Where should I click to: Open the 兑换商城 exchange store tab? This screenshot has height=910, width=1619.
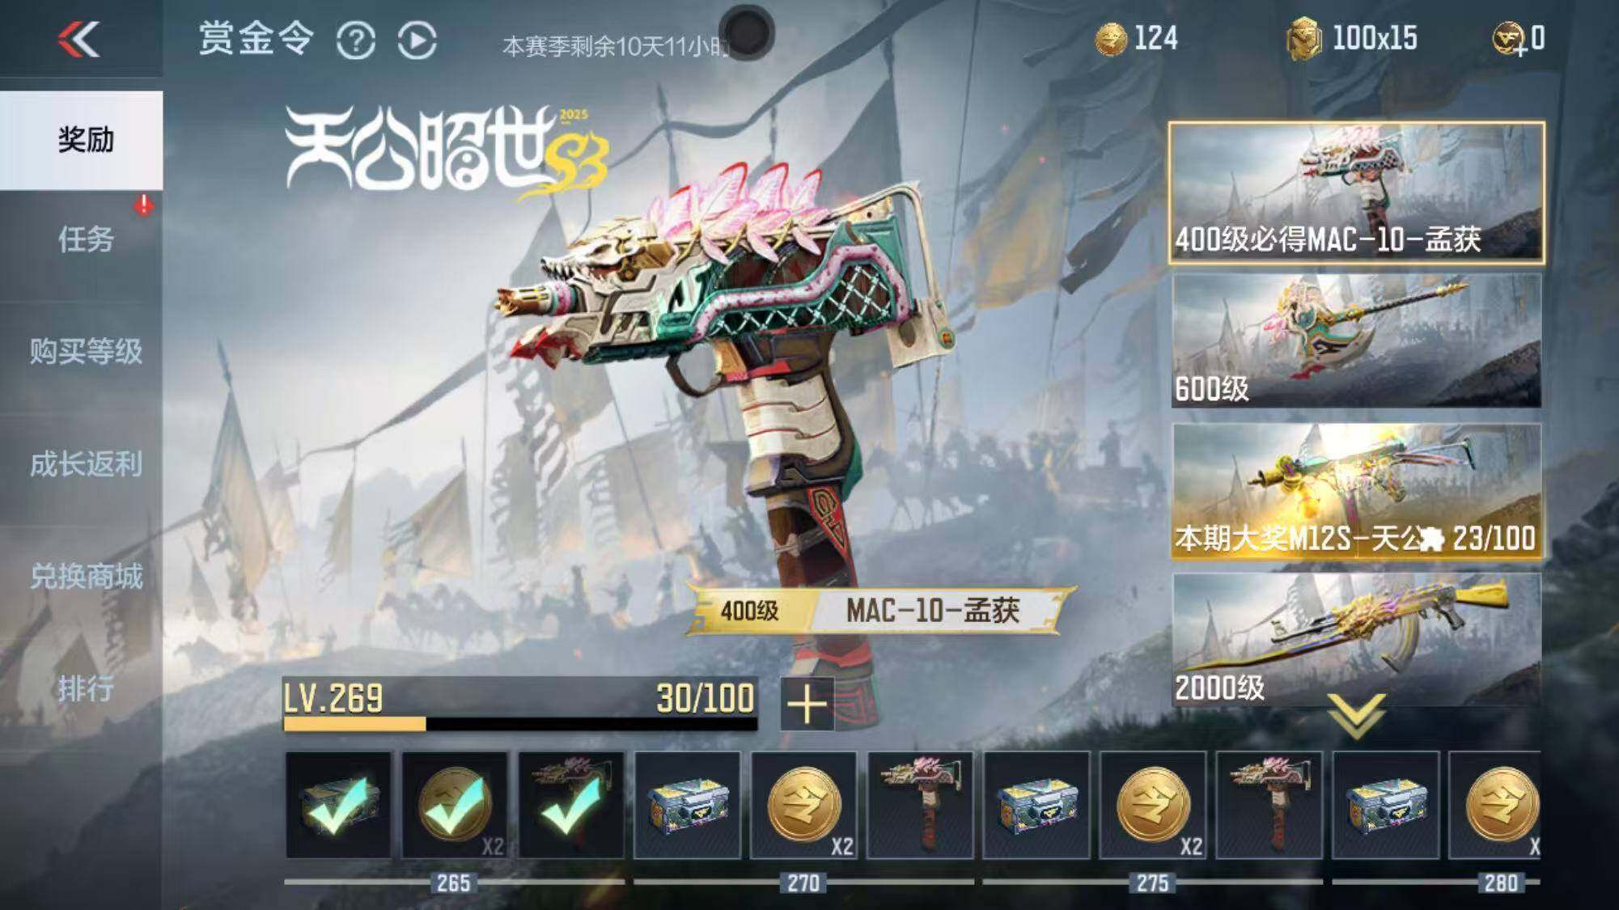[x=85, y=576]
